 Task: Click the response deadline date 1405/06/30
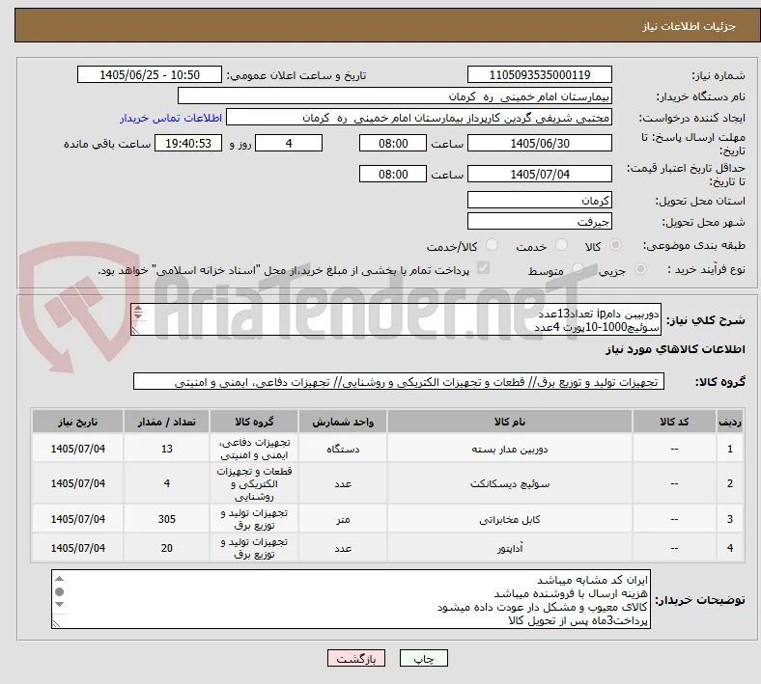[539, 143]
